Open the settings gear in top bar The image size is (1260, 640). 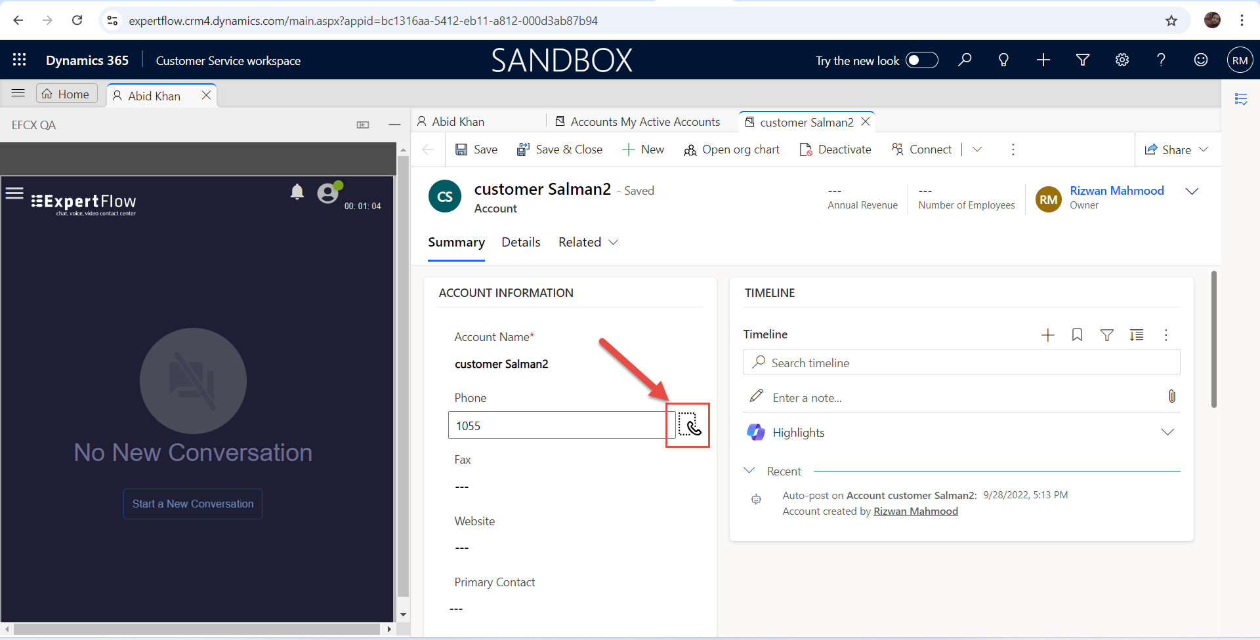coord(1122,60)
